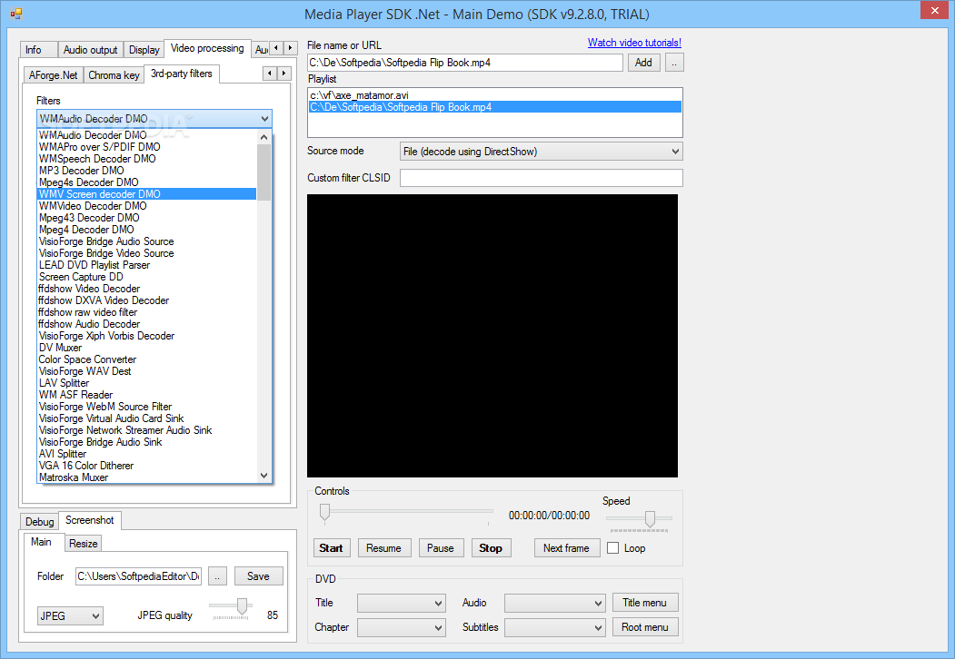Enable the Loop checkbox
Image resolution: width=955 pixels, height=659 pixels.
pyautogui.click(x=612, y=547)
